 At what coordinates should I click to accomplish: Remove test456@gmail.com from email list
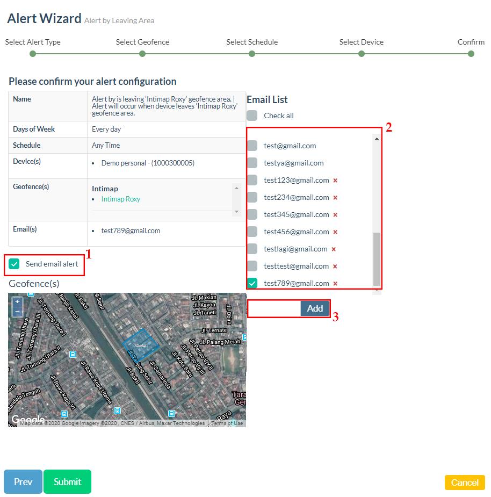click(335, 232)
